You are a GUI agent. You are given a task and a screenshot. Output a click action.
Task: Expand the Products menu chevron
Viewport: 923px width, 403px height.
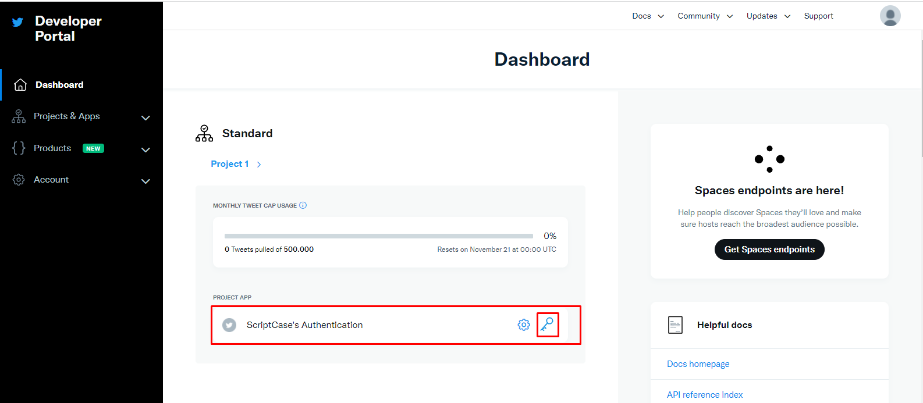click(145, 149)
